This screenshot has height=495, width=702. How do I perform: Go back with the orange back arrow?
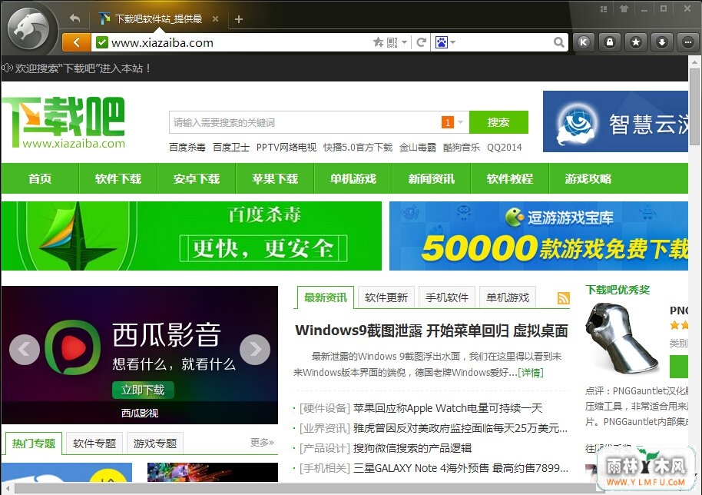[77, 42]
